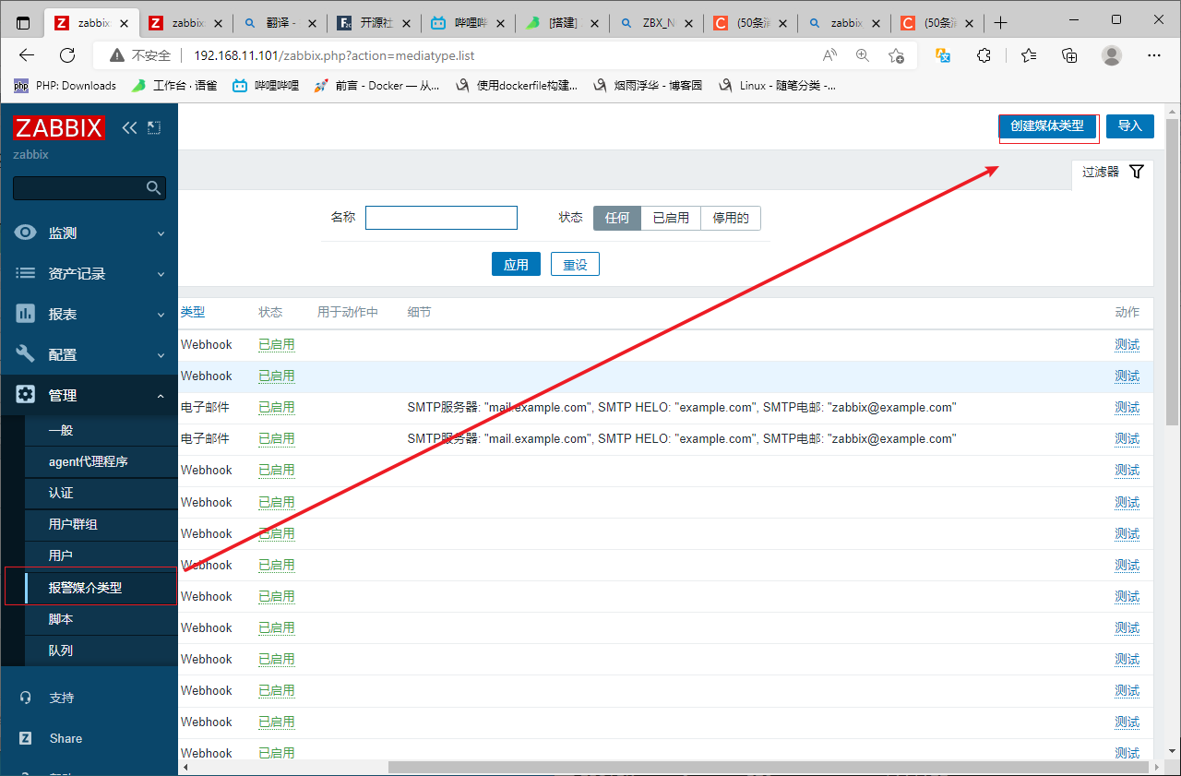1181x776 pixels.
Task: Open the Collections icon in toolbar
Action: (1070, 55)
